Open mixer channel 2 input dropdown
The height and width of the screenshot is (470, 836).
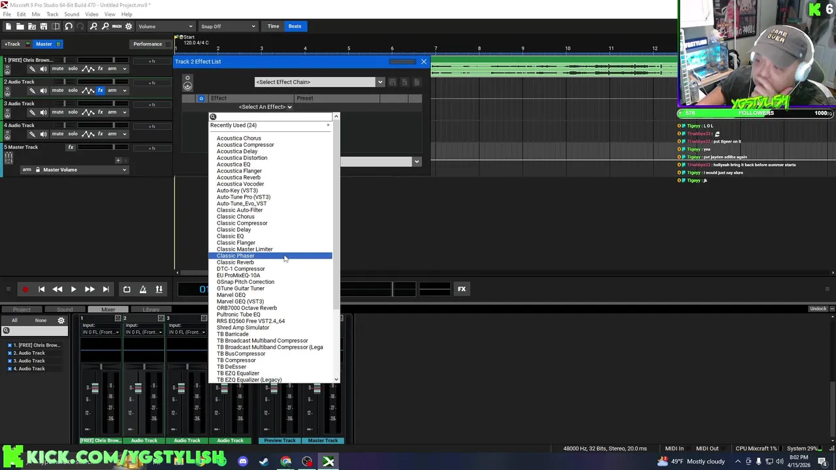144,332
